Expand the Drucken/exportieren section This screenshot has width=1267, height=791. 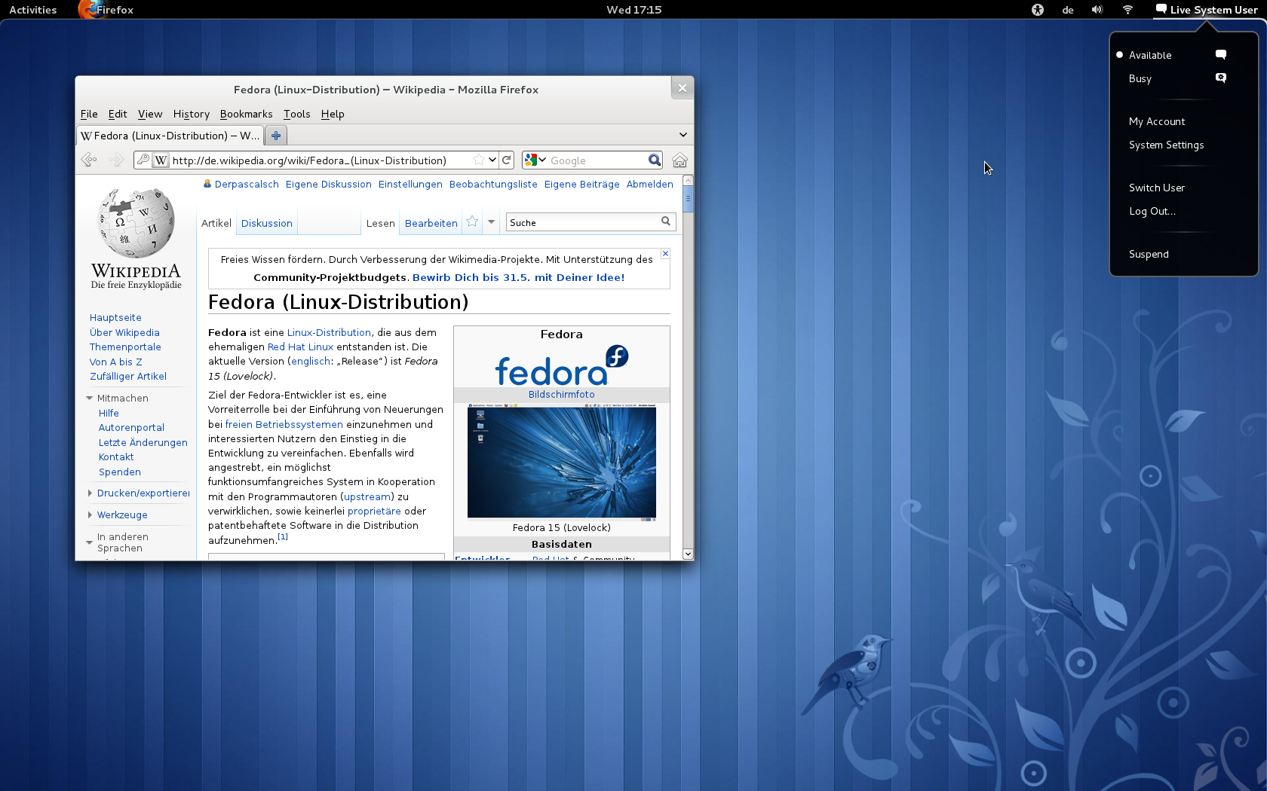pyautogui.click(x=90, y=493)
